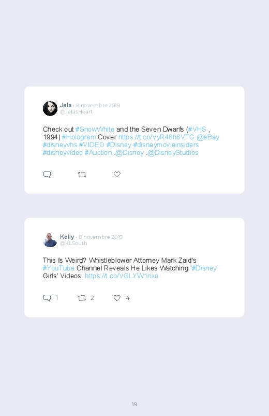
Task: Retweet Kelly's Mark Zaid tweet
Action: pyautogui.click(x=82, y=298)
